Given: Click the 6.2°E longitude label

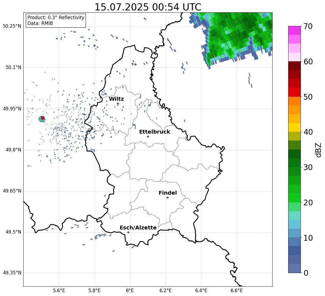Looking at the screenshot, I should click(x=166, y=291).
